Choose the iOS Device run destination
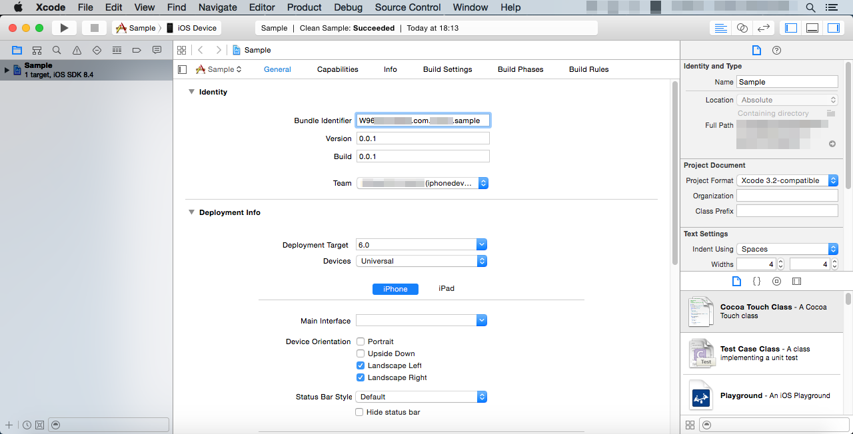Image resolution: width=853 pixels, height=434 pixels. 193,28
